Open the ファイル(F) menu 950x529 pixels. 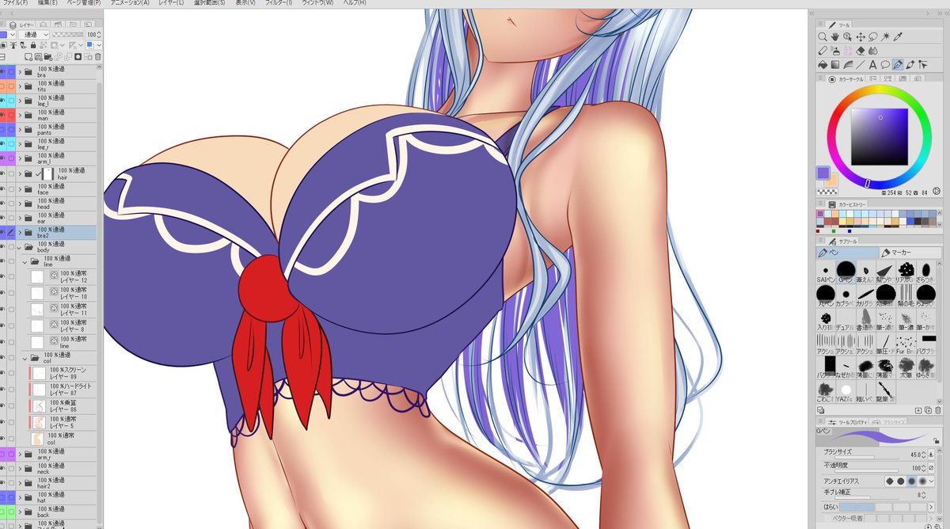pyautogui.click(x=14, y=3)
